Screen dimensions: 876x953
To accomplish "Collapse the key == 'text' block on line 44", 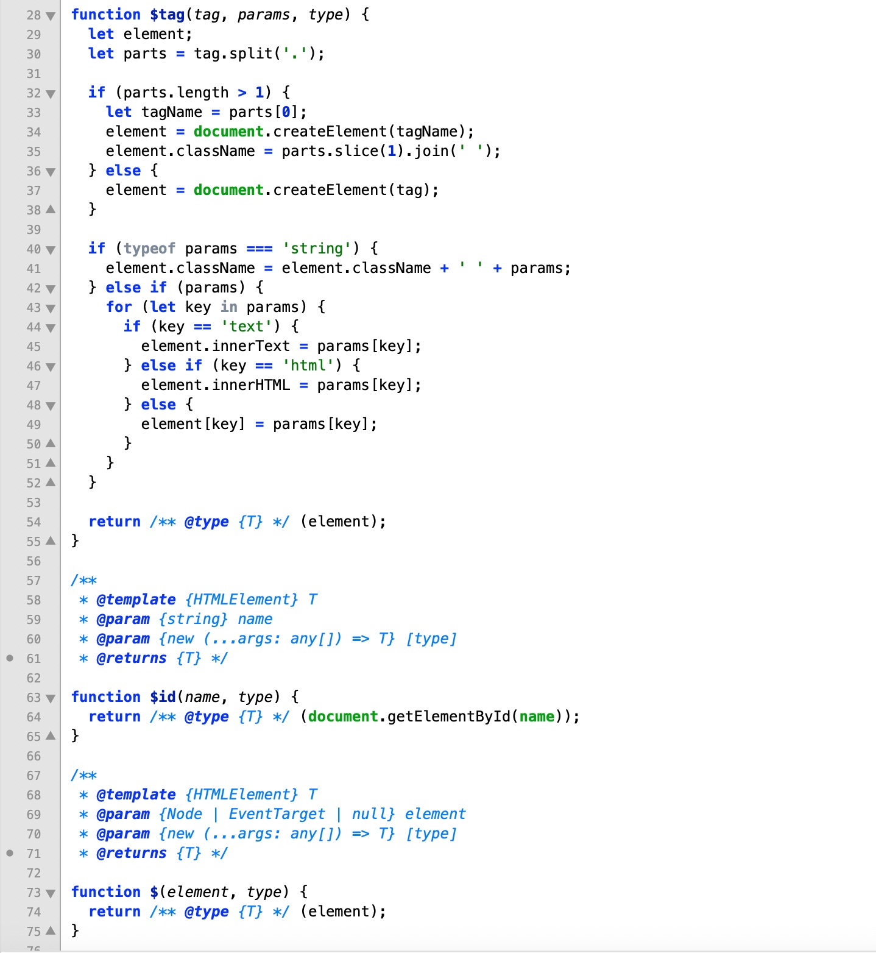I will coord(51,328).
